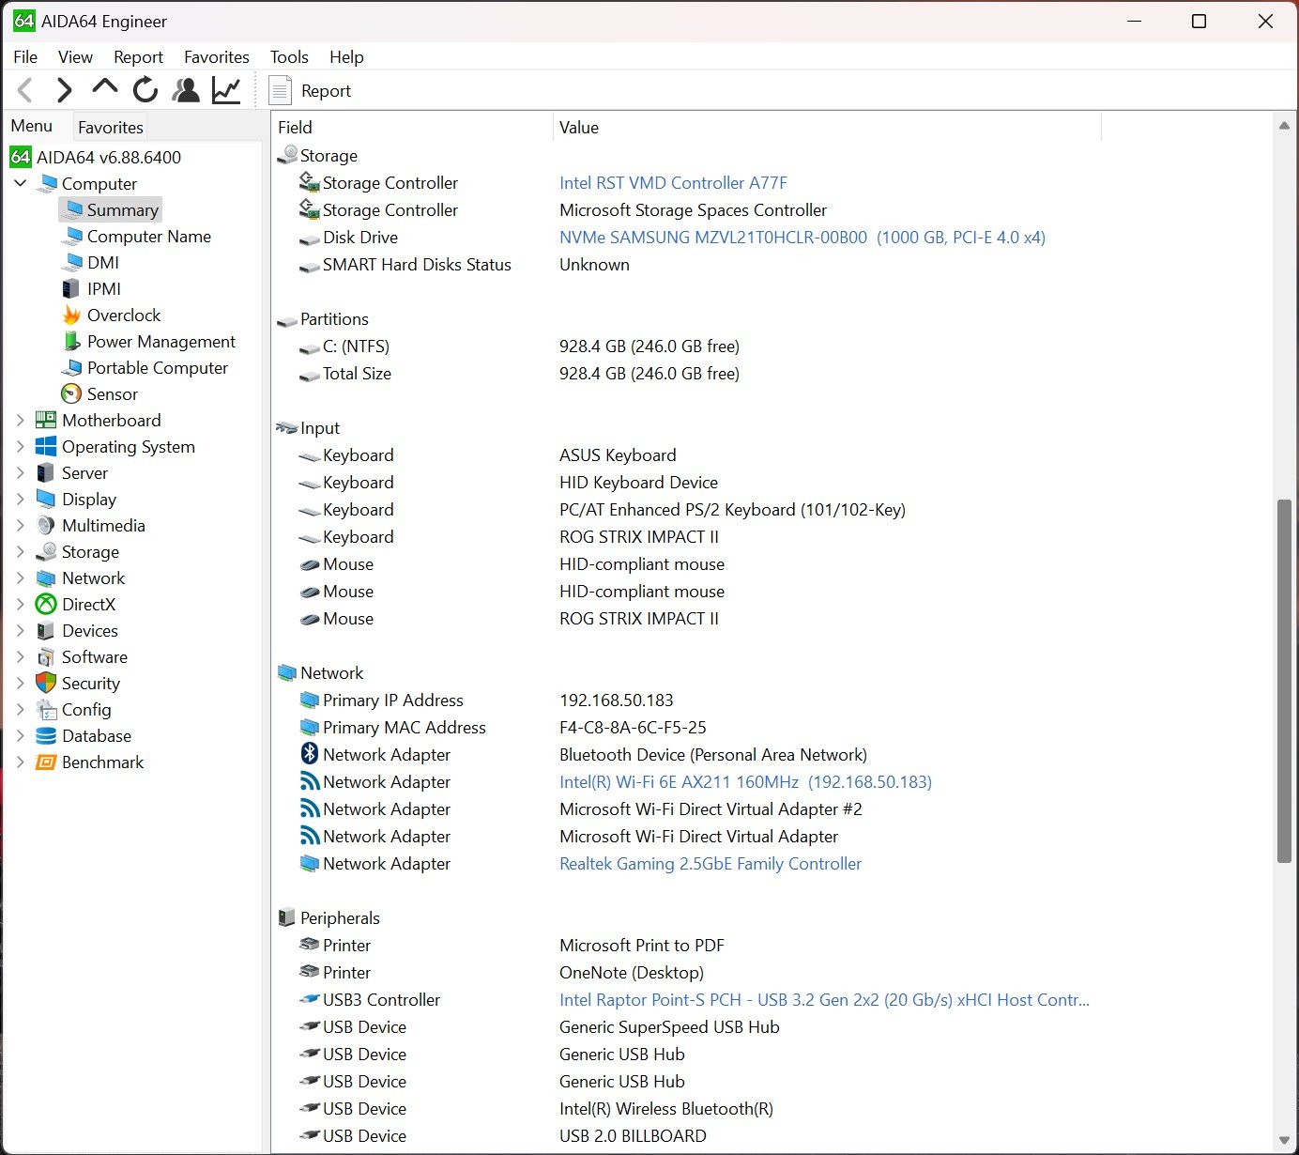The height and width of the screenshot is (1155, 1299).
Task: Open Intel Raptor Point-S PCH USB link
Action: click(824, 1000)
